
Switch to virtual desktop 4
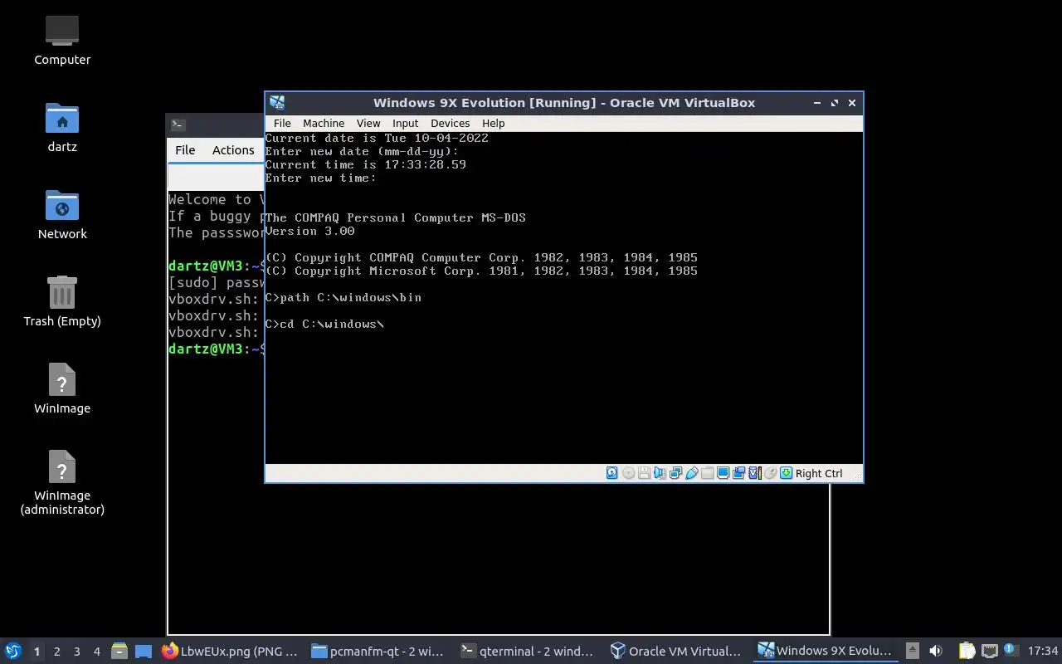(96, 652)
